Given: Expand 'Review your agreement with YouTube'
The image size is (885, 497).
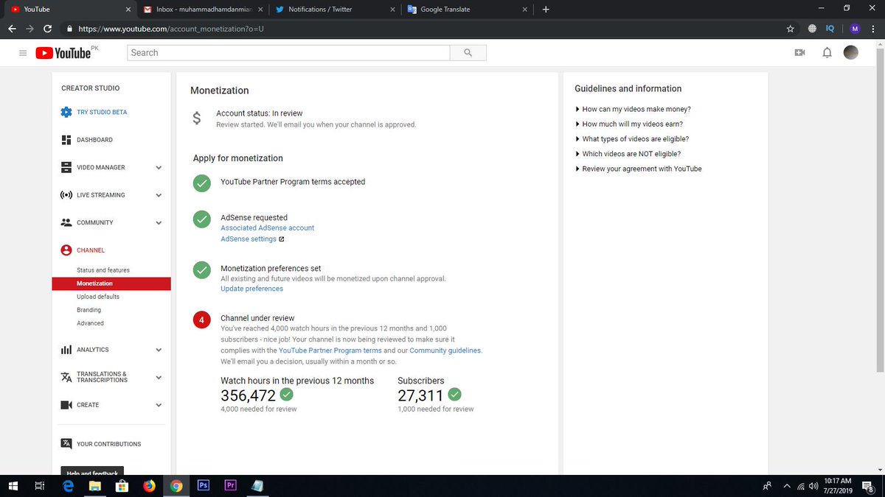Looking at the screenshot, I should [638, 169].
